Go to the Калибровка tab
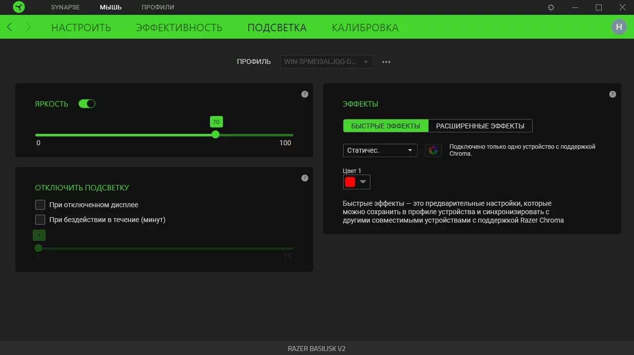The width and height of the screenshot is (634, 355). [x=365, y=27]
